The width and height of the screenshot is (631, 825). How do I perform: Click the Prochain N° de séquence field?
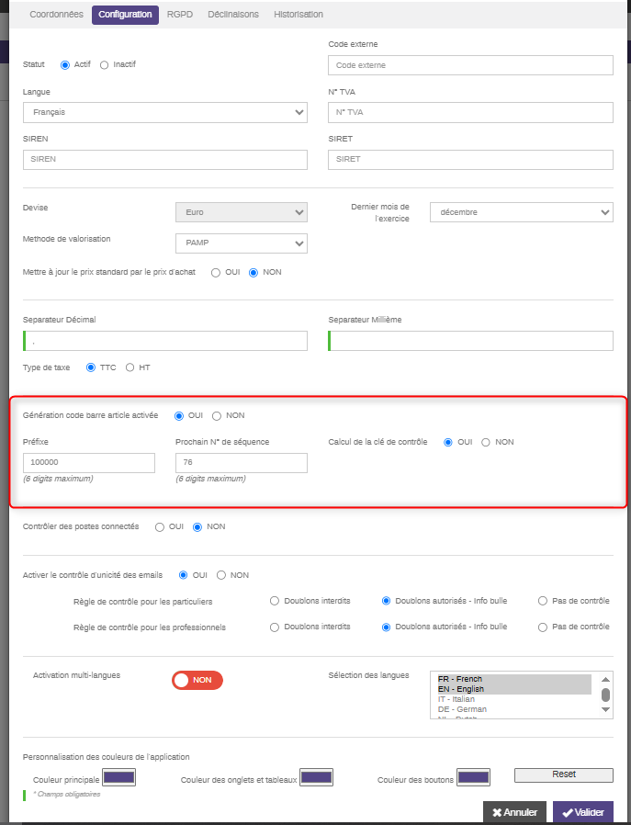point(241,463)
